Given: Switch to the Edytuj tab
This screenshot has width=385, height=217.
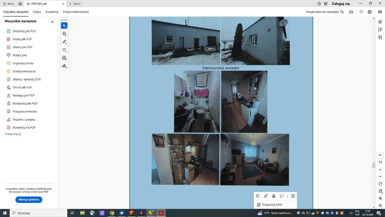Looking at the screenshot, I should (x=37, y=12).
